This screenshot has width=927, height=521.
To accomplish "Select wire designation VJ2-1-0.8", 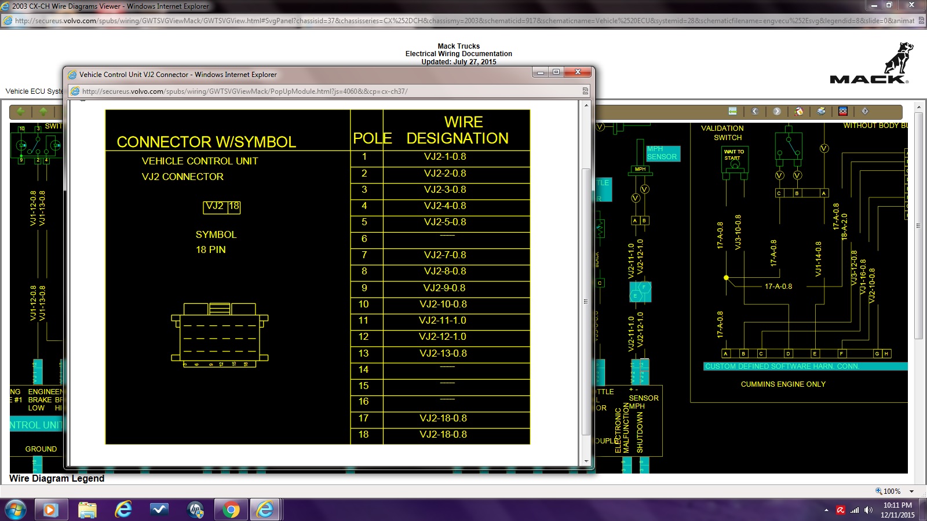I will click(x=445, y=157).
